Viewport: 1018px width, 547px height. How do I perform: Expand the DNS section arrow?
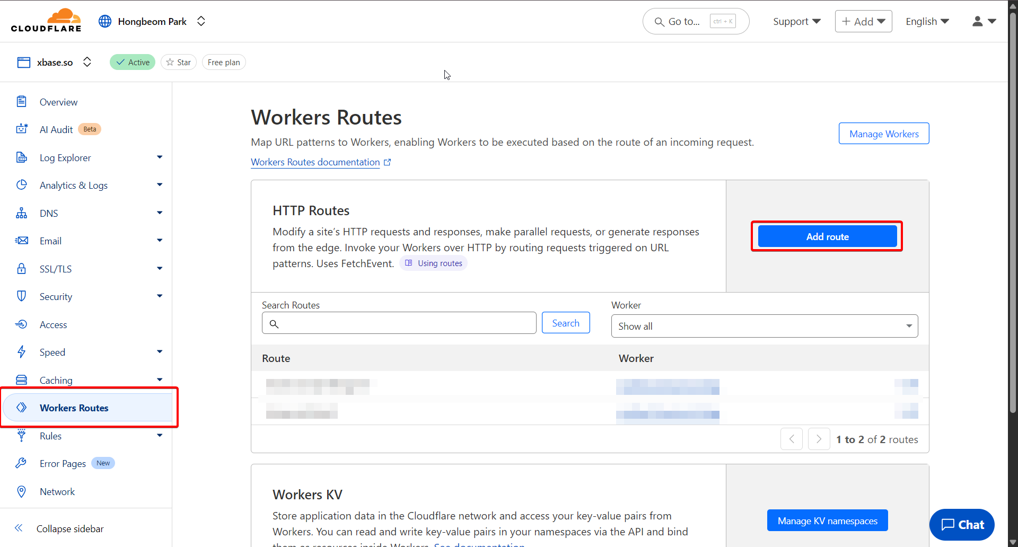coord(160,213)
